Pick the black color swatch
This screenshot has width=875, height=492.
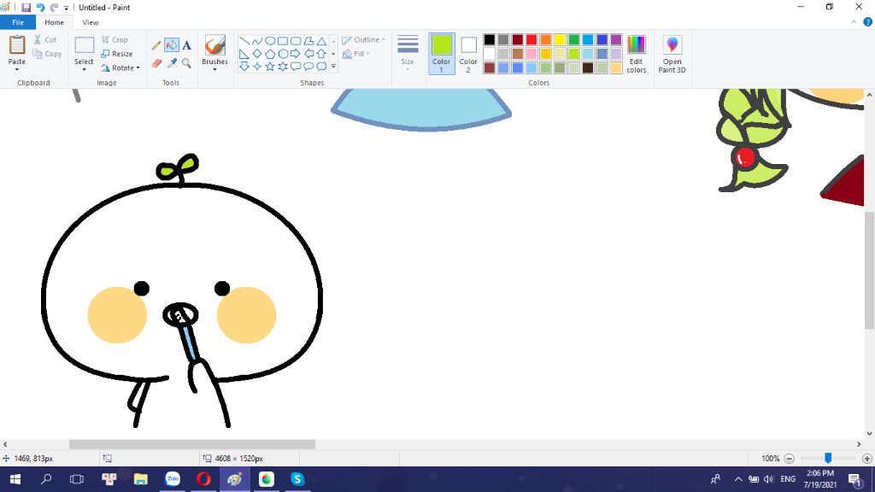tap(490, 39)
